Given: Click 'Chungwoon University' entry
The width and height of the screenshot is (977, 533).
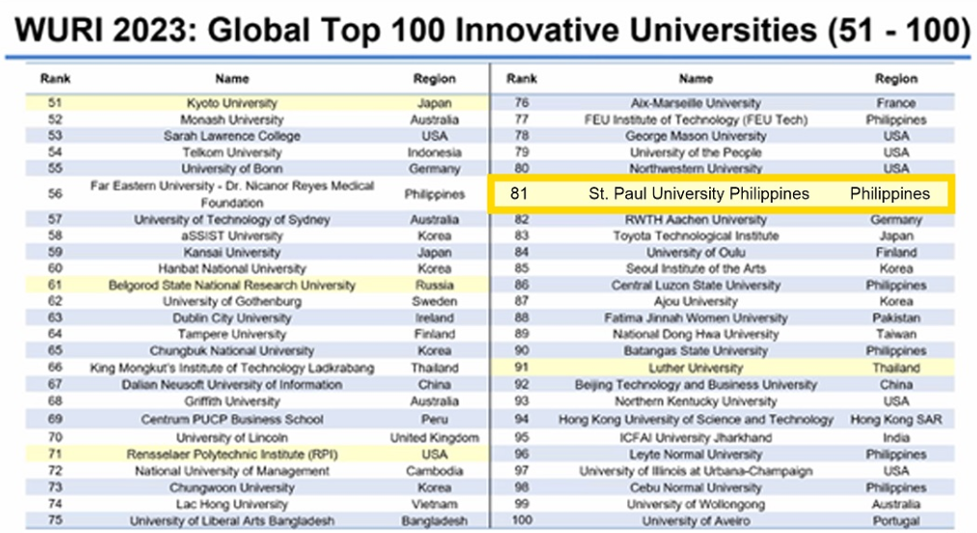Looking at the screenshot, I should 232,488.
